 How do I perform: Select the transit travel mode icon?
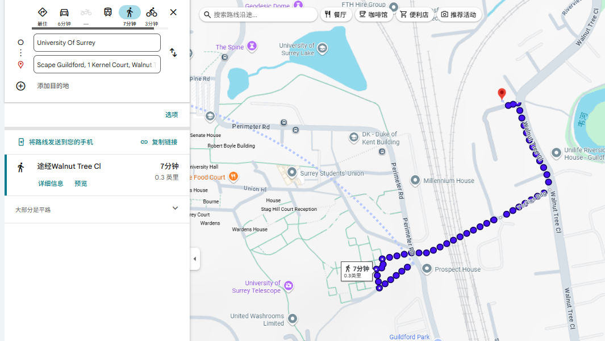tap(108, 13)
